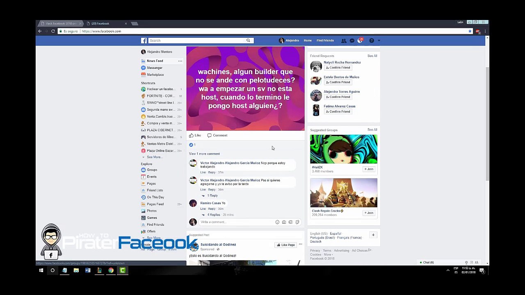This screenshot has width=525, height=295.
Task: Open Google Chrome in the taskbar
Action: coord(111,270)
